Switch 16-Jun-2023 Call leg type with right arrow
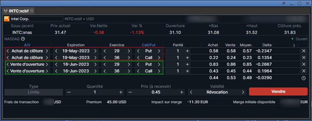Screen dimensions: 312x121 pyautogui.click(x=159, y=71)
